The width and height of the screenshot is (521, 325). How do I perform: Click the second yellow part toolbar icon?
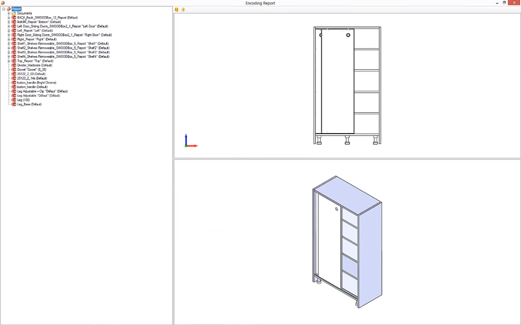(x=183, y=9)
